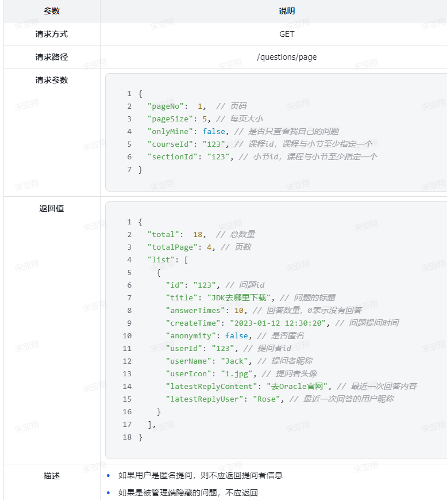Click the "sectionId" key in request params
This screenshot has width=447, height=500.
coord(172,157)
